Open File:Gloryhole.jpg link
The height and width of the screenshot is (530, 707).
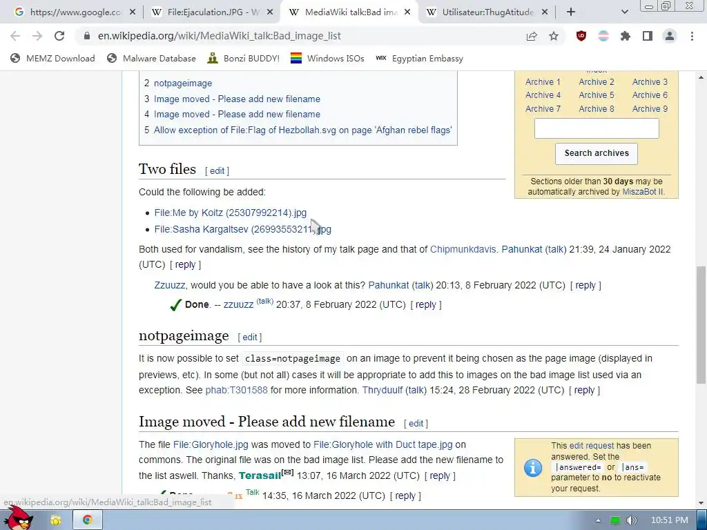point(211,445)
